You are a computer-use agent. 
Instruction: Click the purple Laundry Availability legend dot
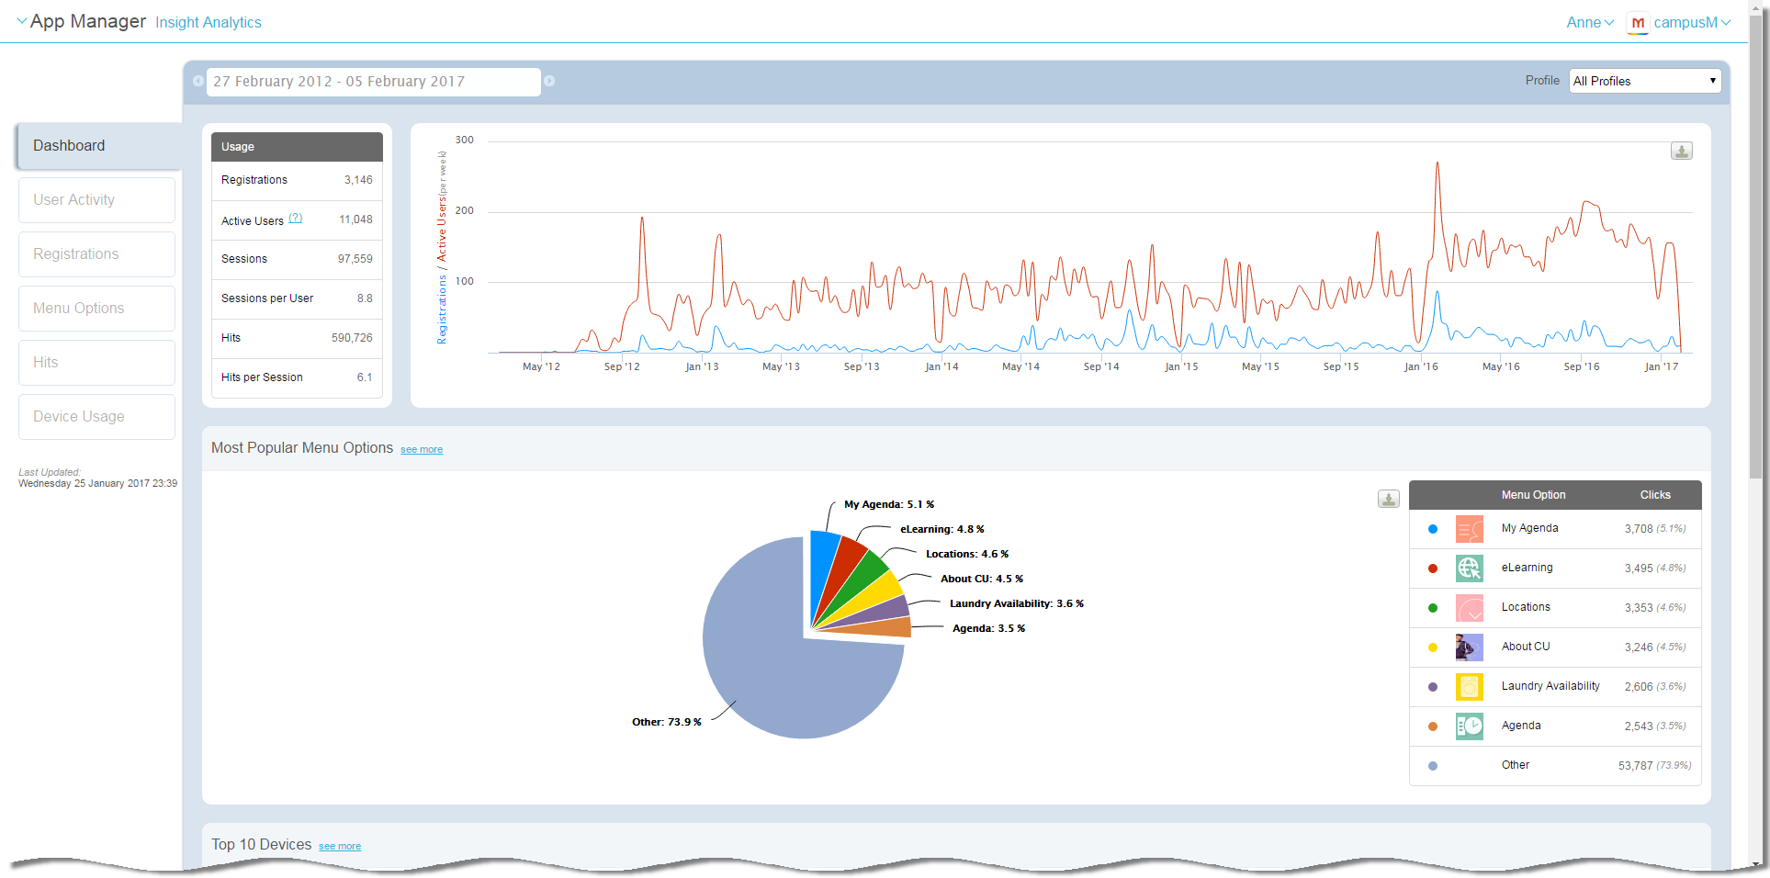coord(1433,687)
